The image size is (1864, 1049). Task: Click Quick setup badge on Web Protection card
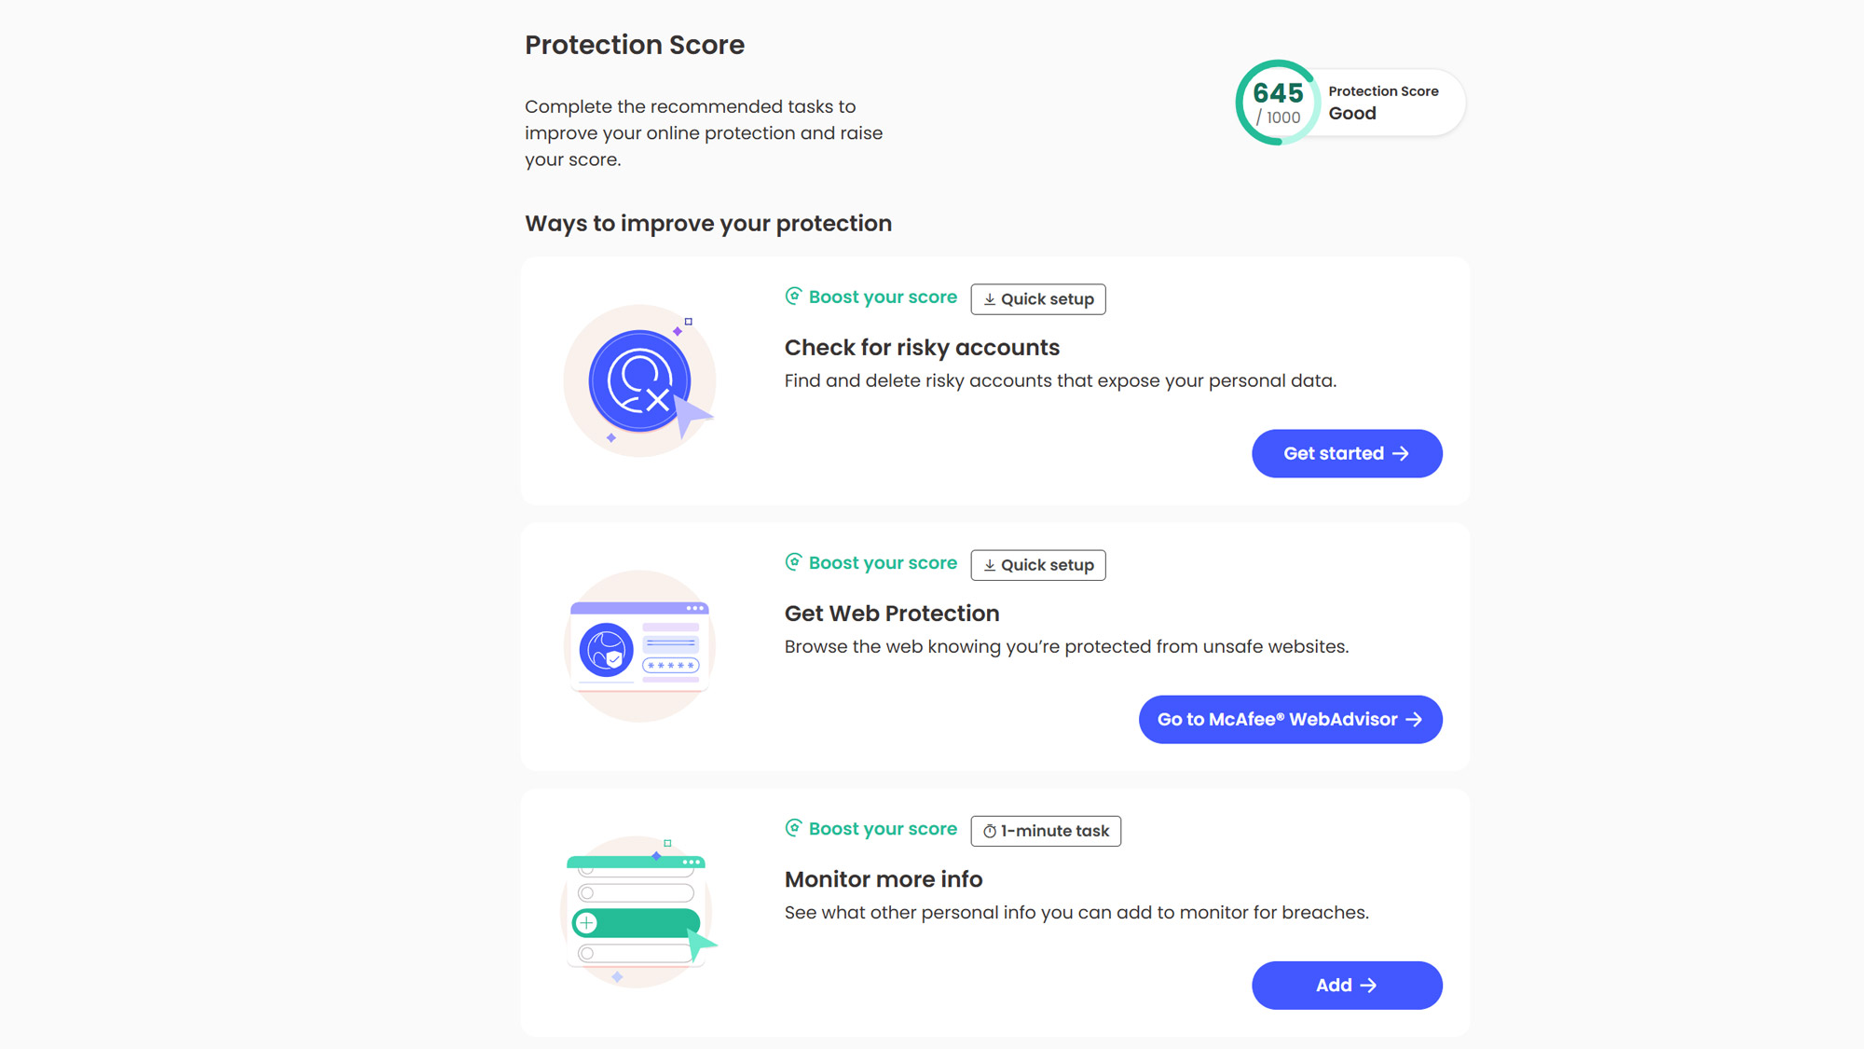coord(1038,565)
